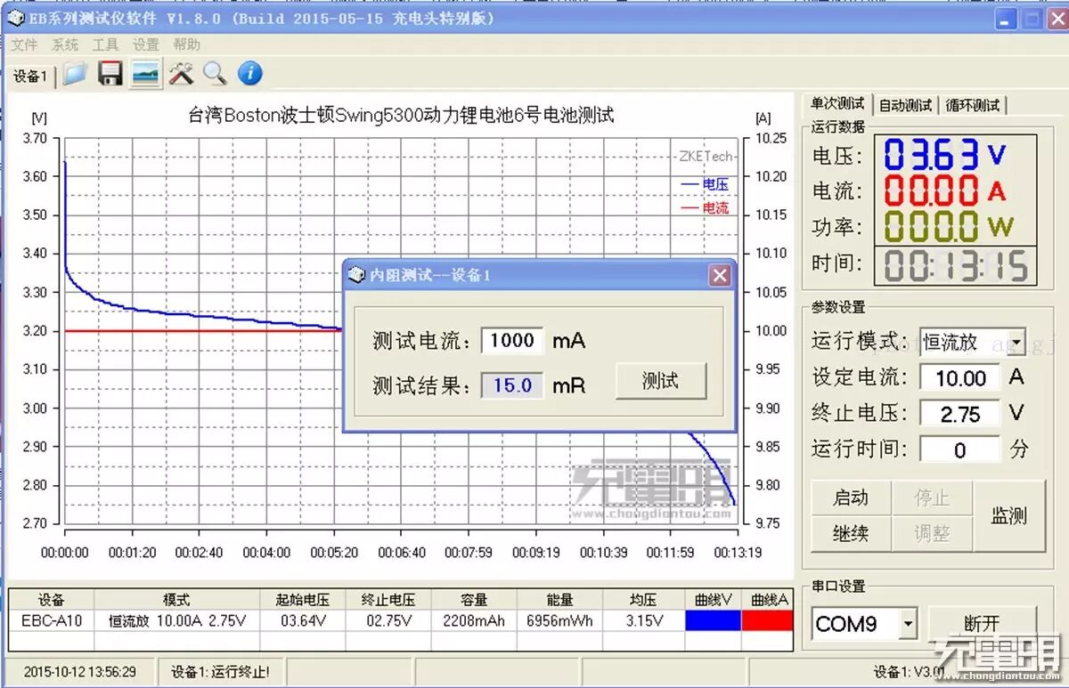
Task: Click the magnifying glass toolbar icon
Action: click(x=215, y=73)
